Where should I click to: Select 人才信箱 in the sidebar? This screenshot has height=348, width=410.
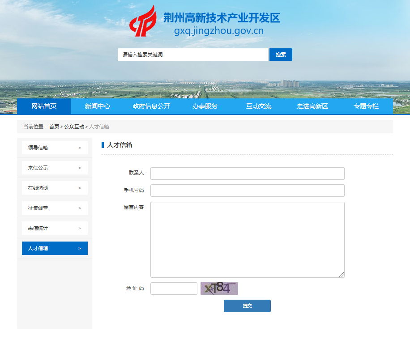55,248
